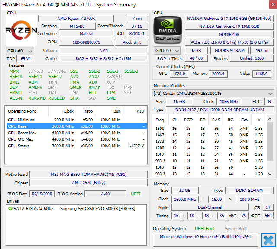Click the MTS-B0 stepping field
The image size is (277, 249).
pyautogui.click(x=77, y=26)
